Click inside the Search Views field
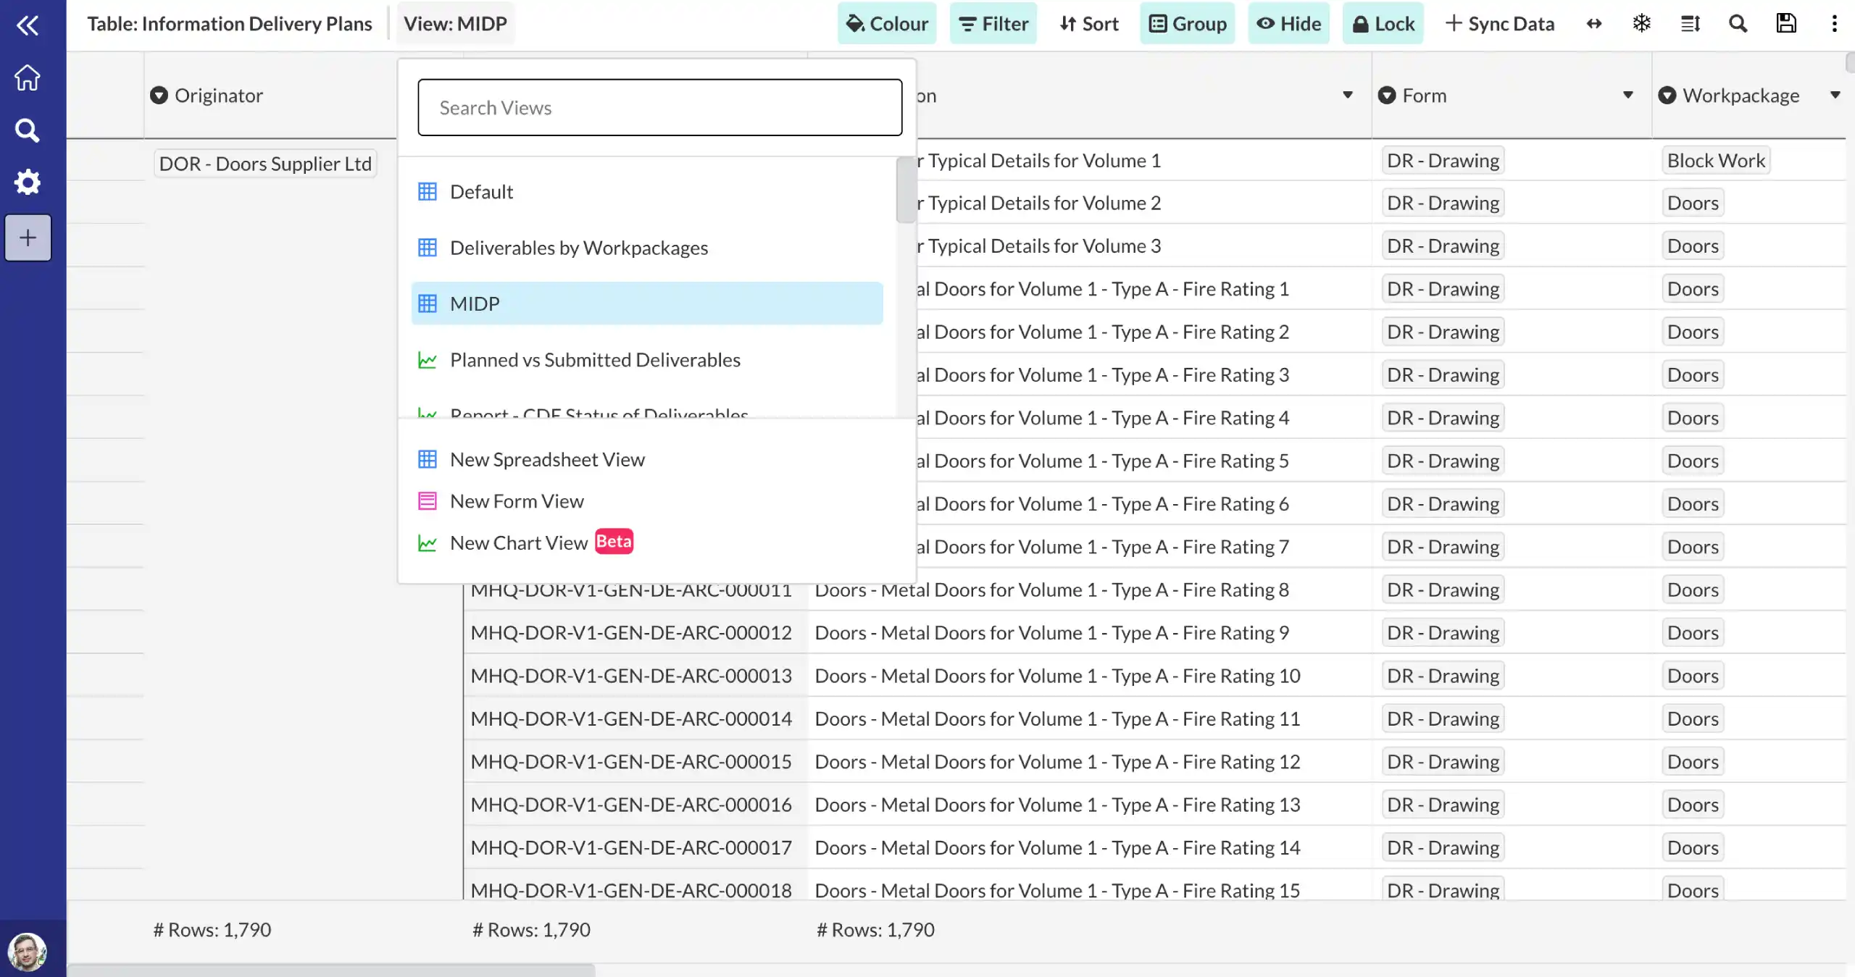 pos(659,107)
